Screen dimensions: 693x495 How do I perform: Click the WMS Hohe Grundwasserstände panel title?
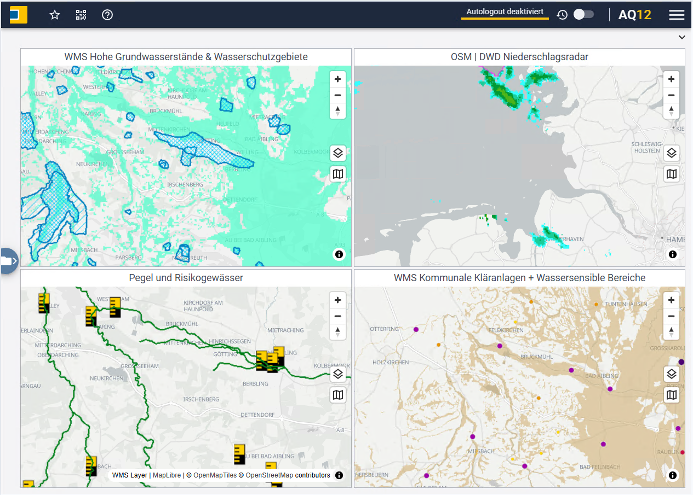pyautogui.click(x=186, y=57)
